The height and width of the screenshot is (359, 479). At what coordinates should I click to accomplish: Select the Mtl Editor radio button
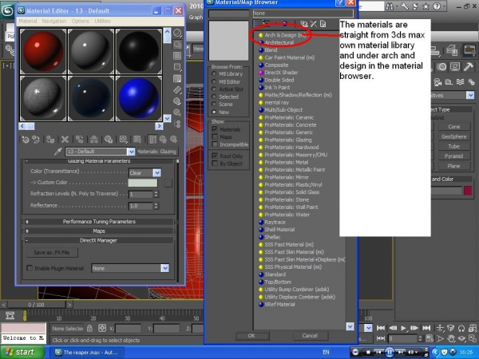(x=214, y=81)
